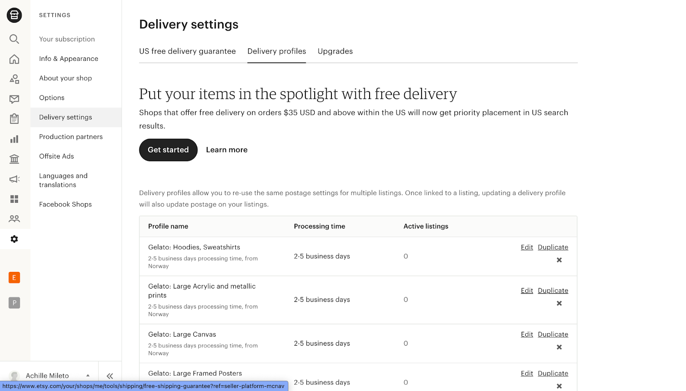The height and width of the screenshot is (391, 686).
Task: Open Production partners settings
Action: pyautogui.click(x=71, y=137)
